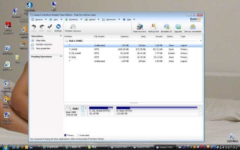Viewport: 240px width, 150px height.
Task: Select the D: Data partition row
Action: [133, 57]
